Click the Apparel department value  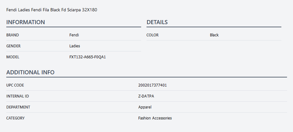[145, 107]
